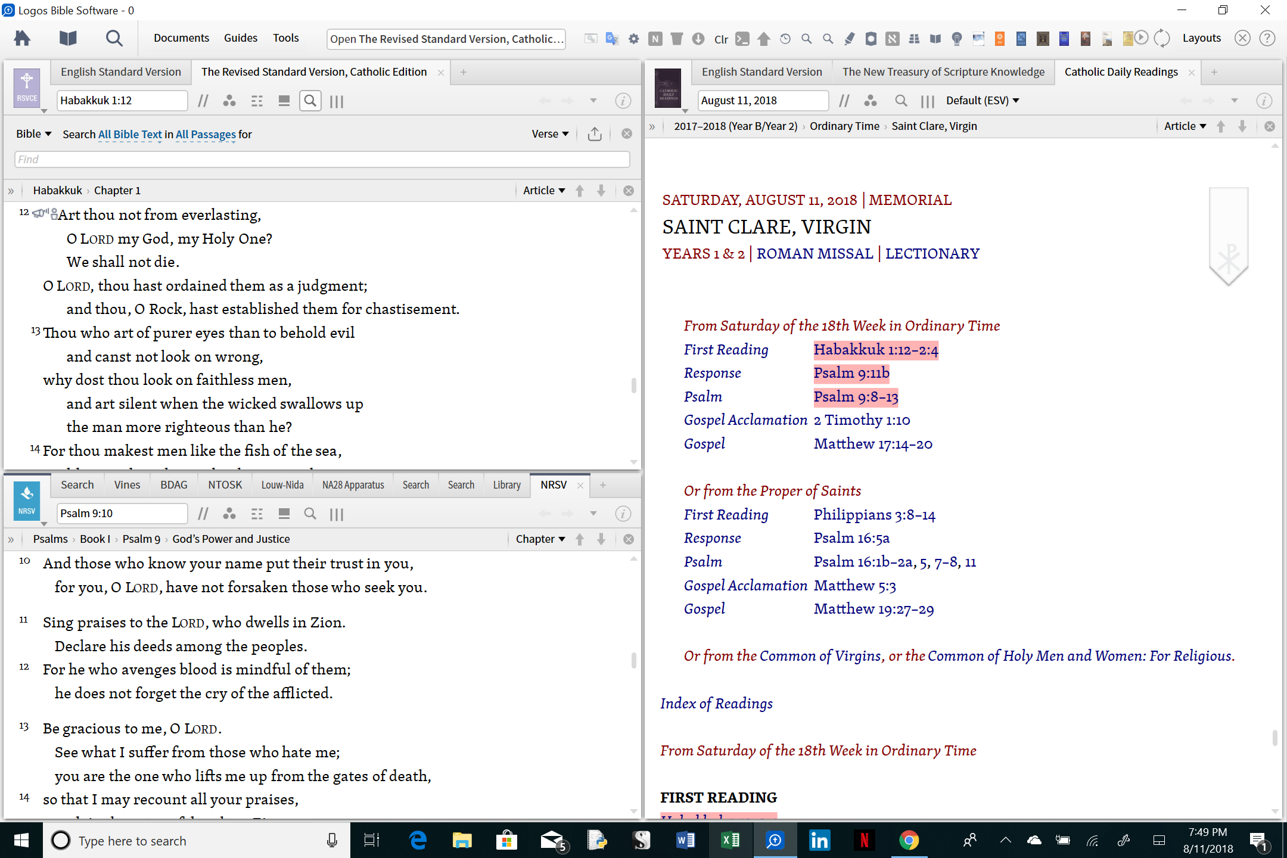Open the Documents menu
The height and width of the screenshot is (858, 1287).
181,38
